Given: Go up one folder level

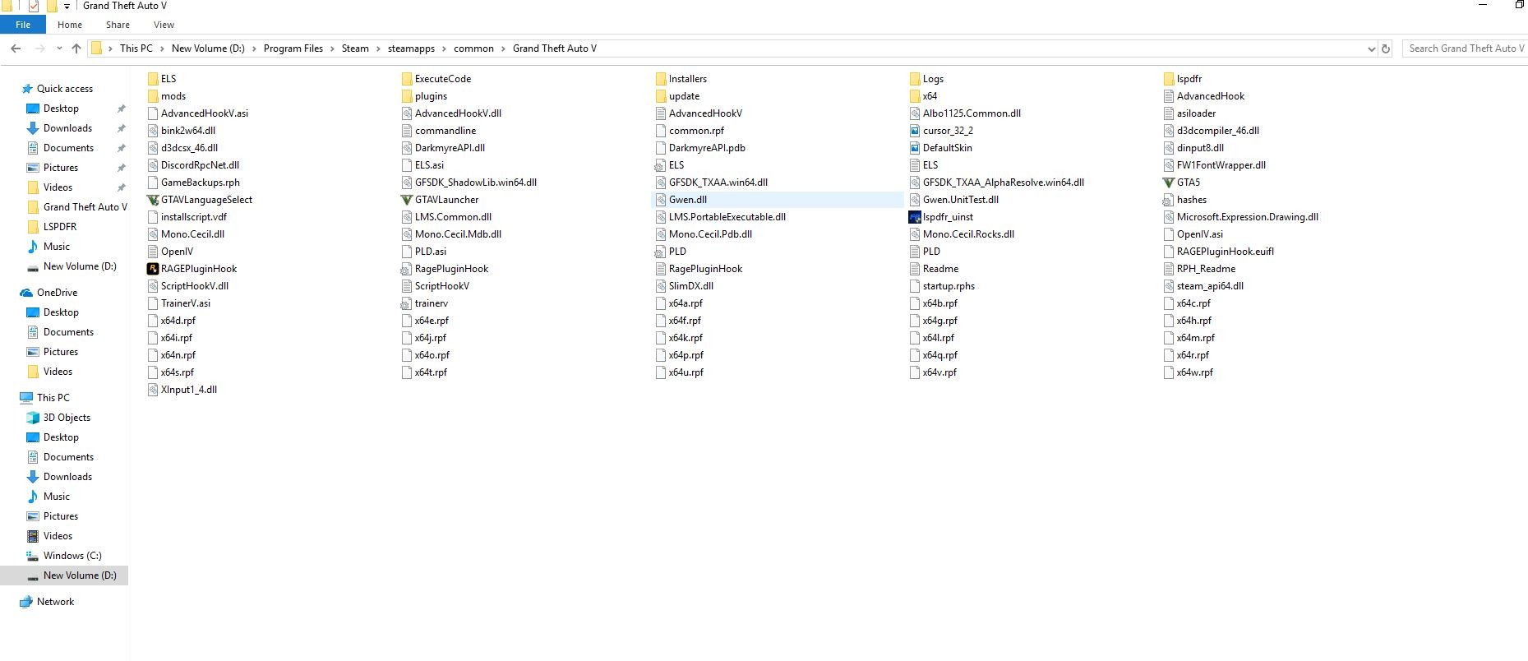Looking at the screenshot, I should tap(76, 49).
